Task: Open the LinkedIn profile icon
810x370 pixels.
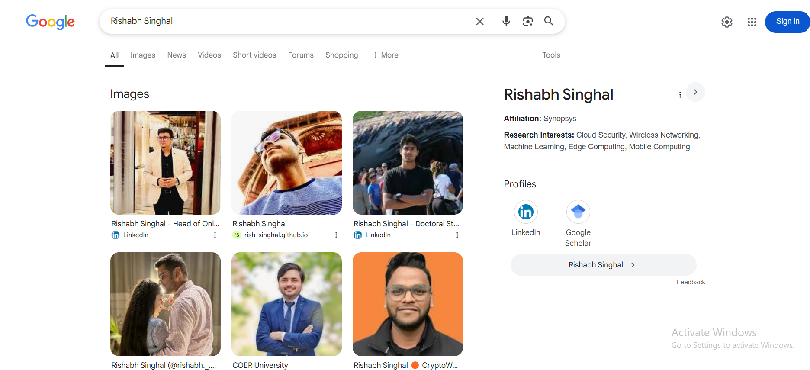Action: [526, 212]
